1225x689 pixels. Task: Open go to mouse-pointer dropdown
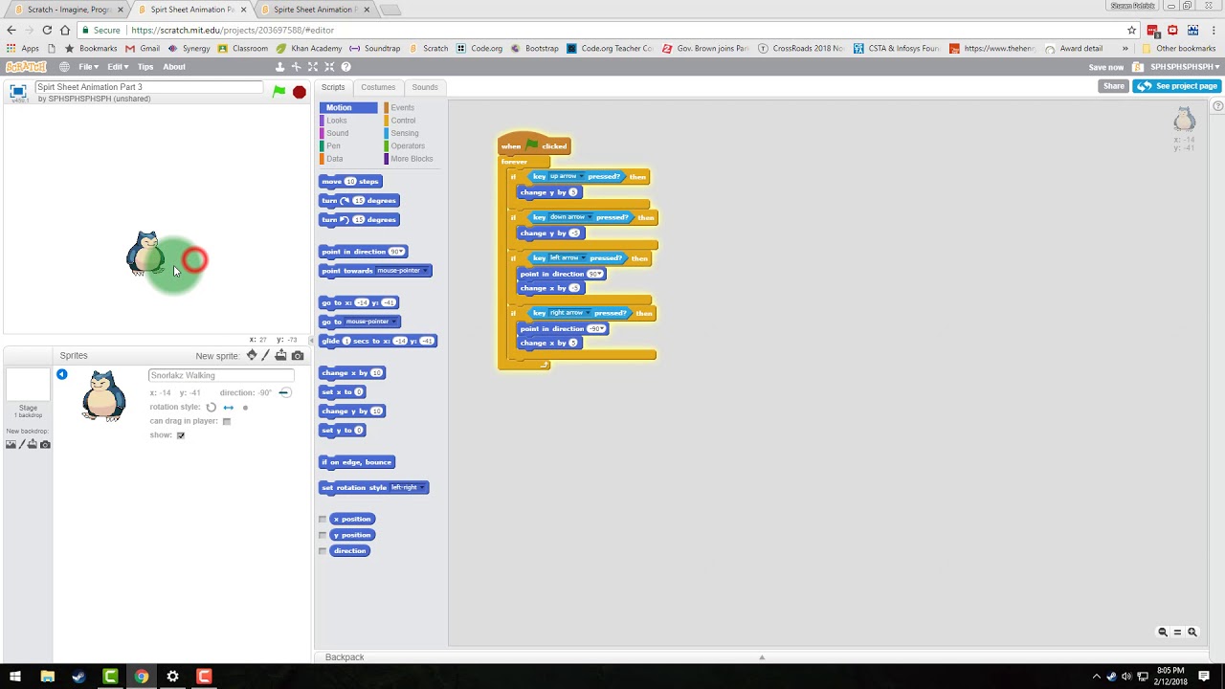pyautogui.click(x=370, y=322)
